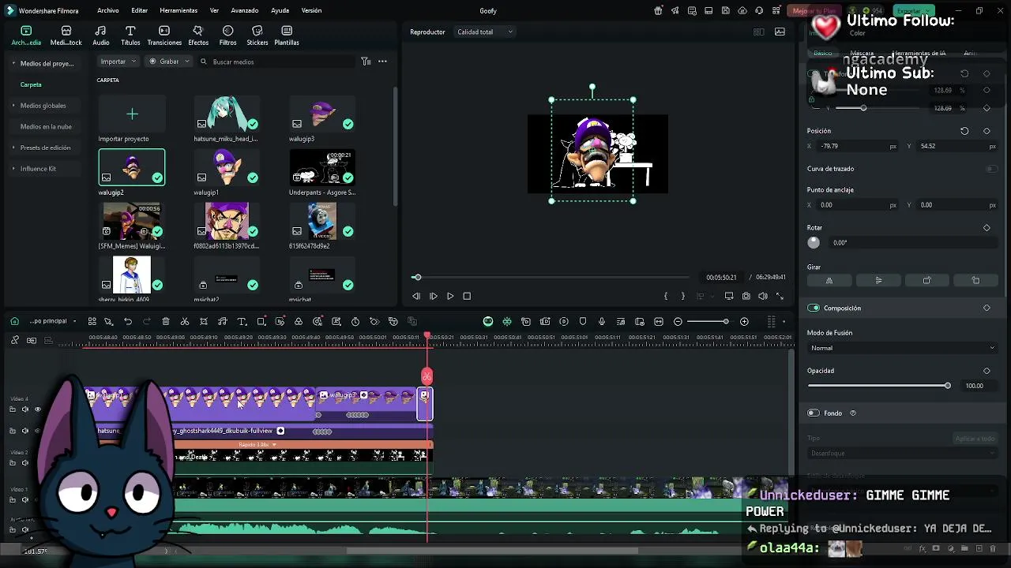Open the timeline principal dropdown
Image resolution: width=1011 pixels, height=568 pixels.
pyautogui.click(x=52, y=322)
